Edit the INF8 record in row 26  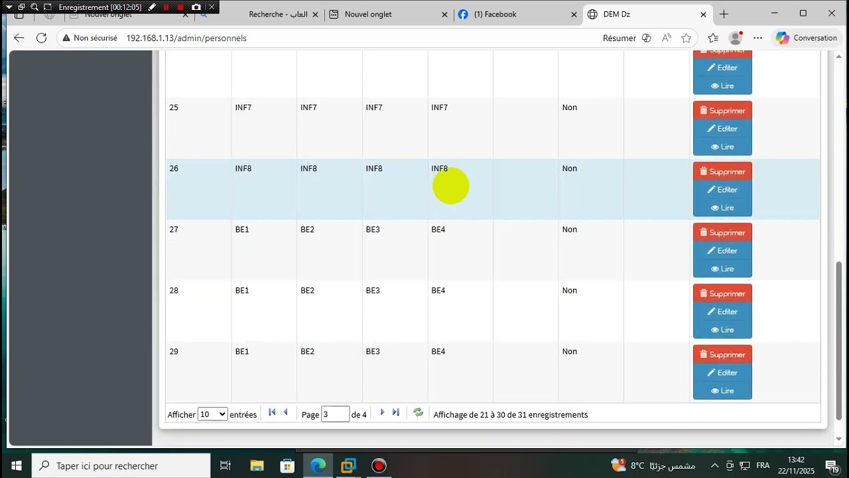click(722, 190)
